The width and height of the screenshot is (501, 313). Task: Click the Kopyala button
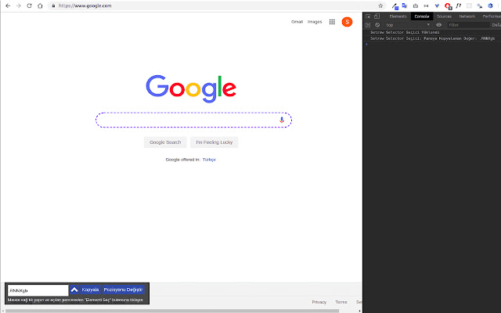tap(91, 290)
